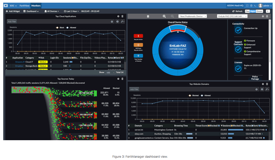Open the SOC module dropdown
Viewport: 275px width, 160px height.
[x=13, y=6]
